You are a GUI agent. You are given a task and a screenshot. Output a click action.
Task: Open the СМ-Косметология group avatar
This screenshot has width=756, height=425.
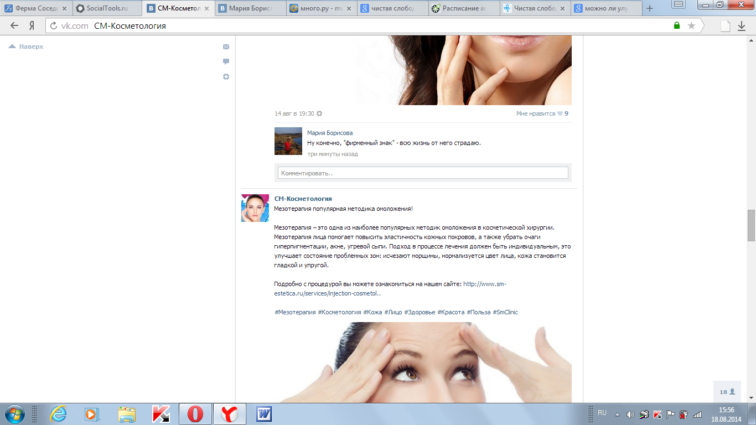(x=255, y=208)
